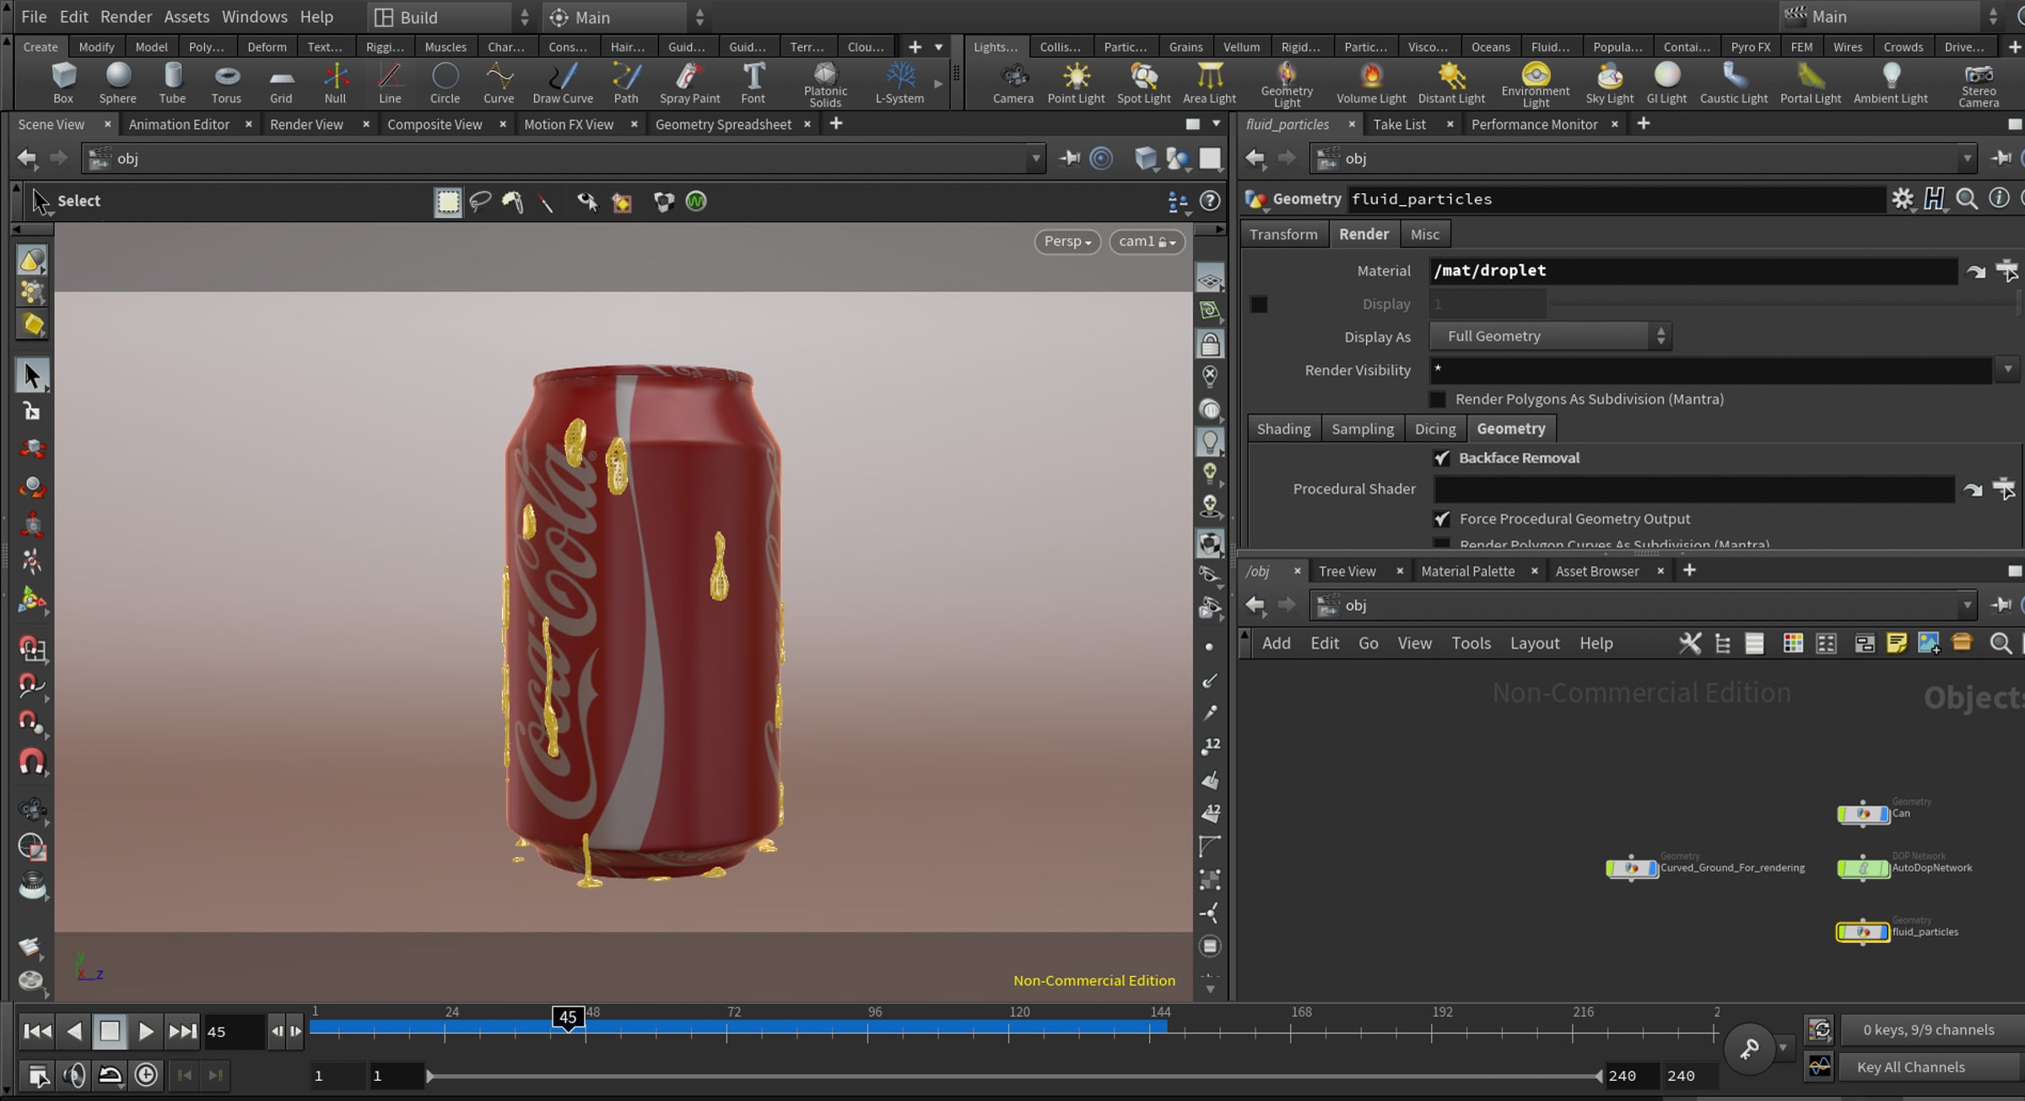Click the Font shelf tool
Image resolution: width=2025 pixels, height=1101 pixels.
(x=753, y=84)
